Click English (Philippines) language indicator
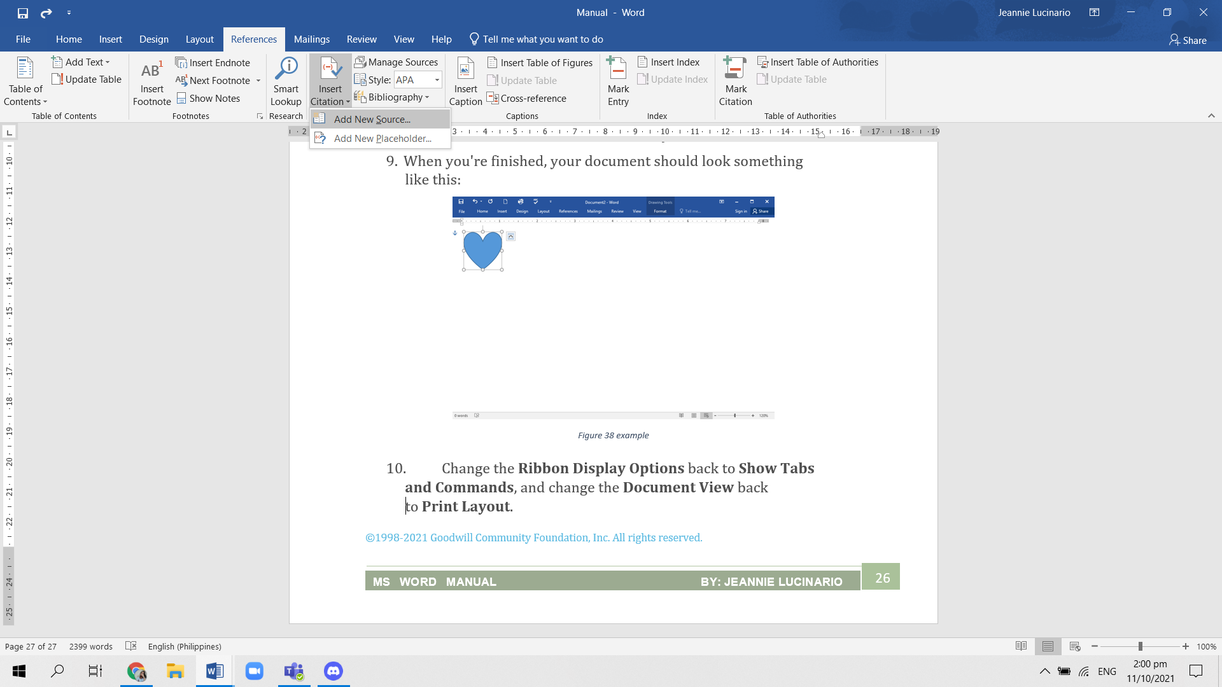Image resolution: width=1222 pixels, height=687 pixels. tap(185, 646)
